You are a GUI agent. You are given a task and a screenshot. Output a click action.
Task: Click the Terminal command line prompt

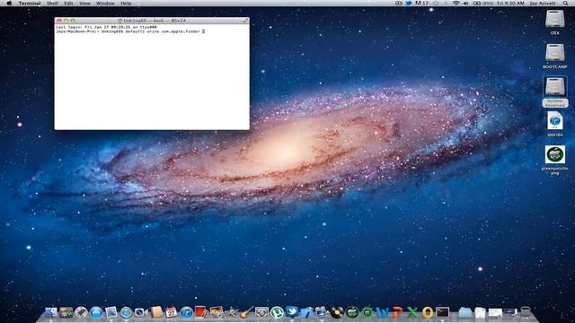129,31
